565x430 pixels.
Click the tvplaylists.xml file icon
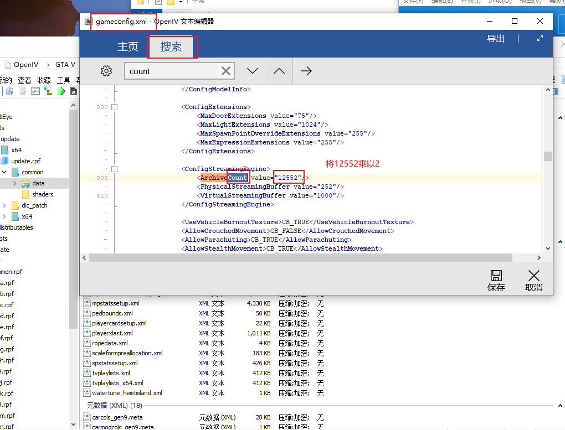point(87,373)
